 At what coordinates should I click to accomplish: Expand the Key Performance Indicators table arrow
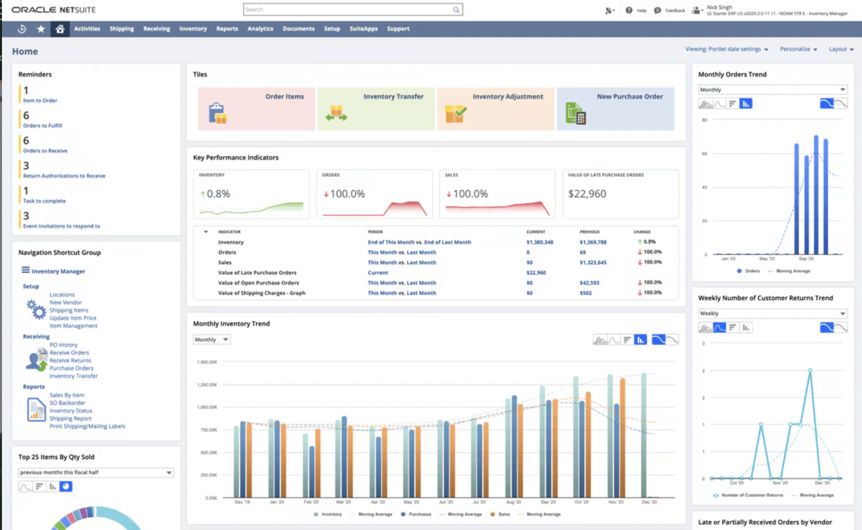205,231
